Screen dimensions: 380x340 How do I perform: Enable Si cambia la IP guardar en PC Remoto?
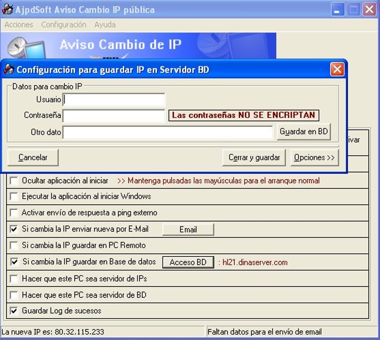tap(14, 245)
